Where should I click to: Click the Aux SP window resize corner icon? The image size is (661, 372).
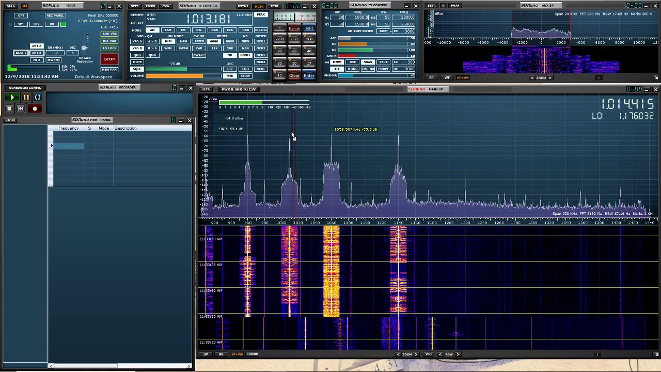656,78
